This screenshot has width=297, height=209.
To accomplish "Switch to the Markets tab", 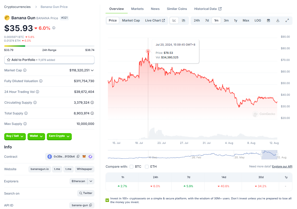I will click(137, 9).
